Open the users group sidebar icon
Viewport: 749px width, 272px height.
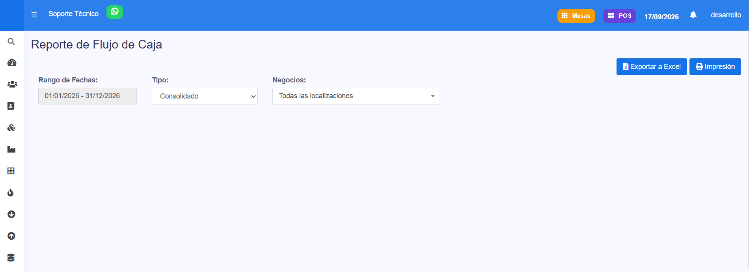(12, 84)
